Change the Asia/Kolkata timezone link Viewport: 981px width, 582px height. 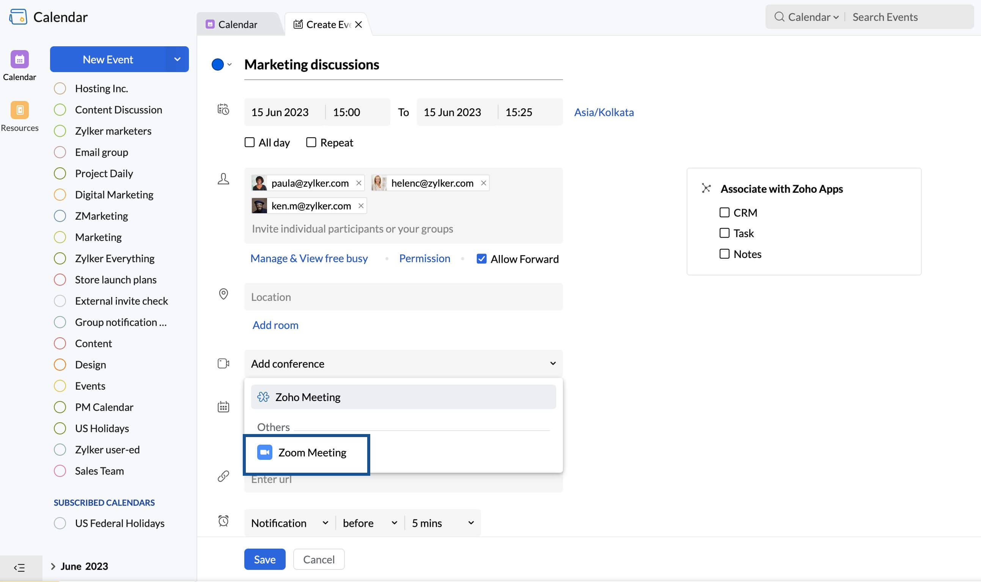(x=604, y=112)
